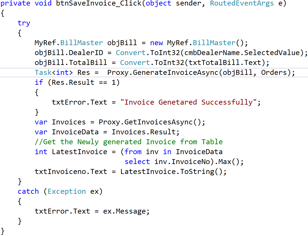Click txtTotalBill.Text in the TotalBill line
This screenshot has height=236, width=308.
click(x=225, y=63)
